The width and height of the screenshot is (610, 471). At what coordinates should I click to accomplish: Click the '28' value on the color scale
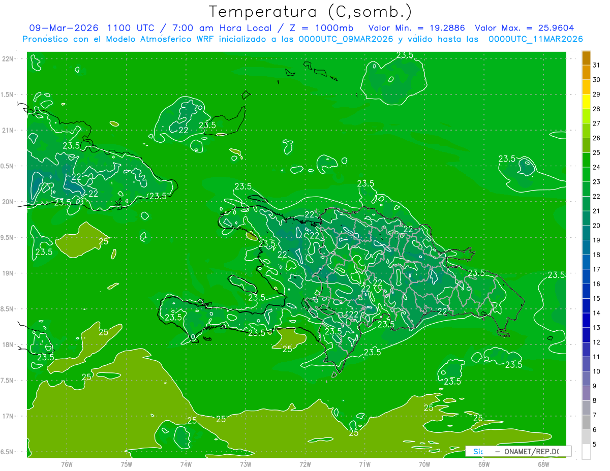point(596,109)
